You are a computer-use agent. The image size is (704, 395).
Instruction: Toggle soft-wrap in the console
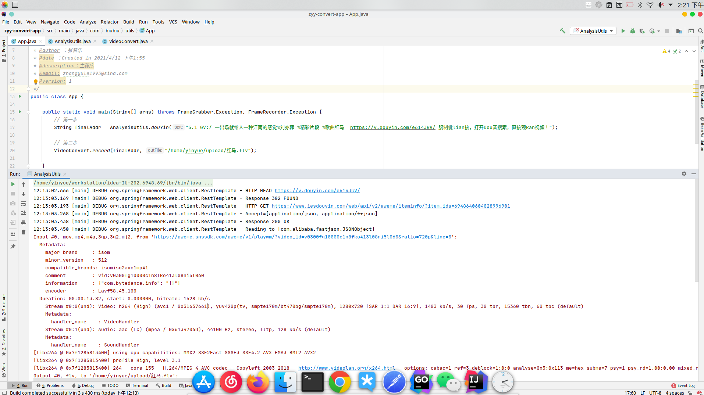pyautogui.click(x=24, y=204)
